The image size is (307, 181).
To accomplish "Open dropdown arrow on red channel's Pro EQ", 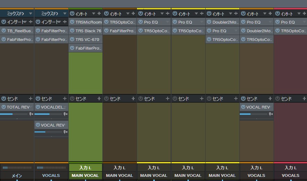I will pos(304,22).
